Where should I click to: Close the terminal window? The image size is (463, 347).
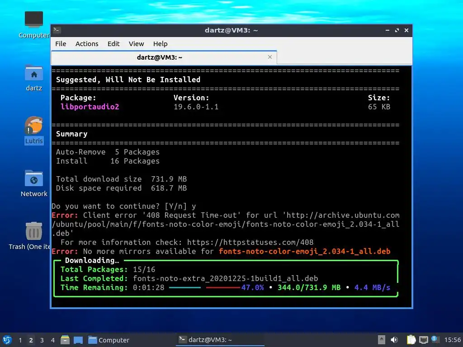[x=406, y=30]
